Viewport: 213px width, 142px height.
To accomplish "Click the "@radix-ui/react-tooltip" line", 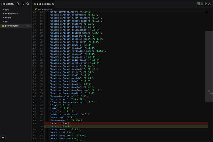I will click(x=73, y=93).
